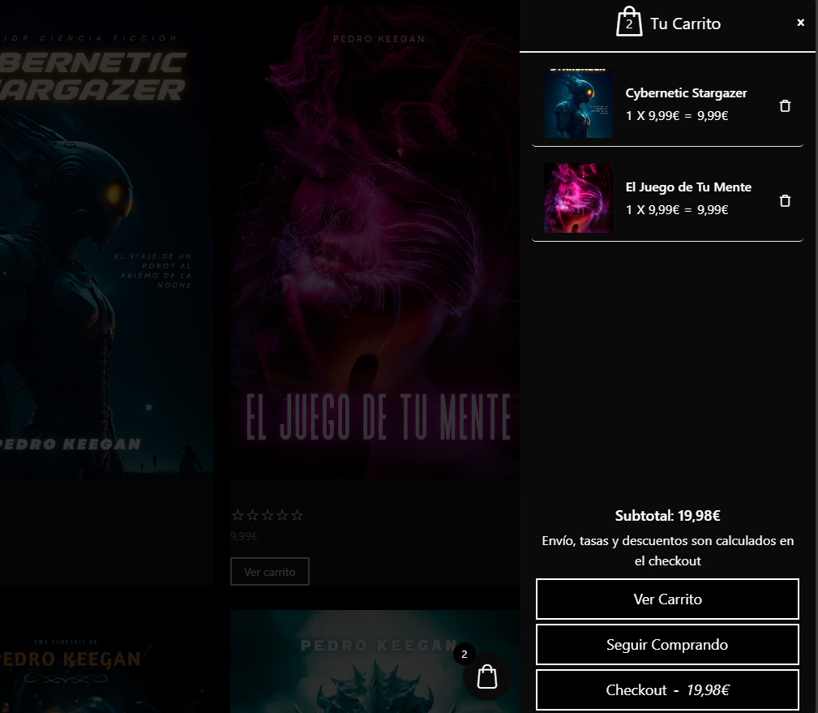Viewport: 818px width, 713px height.
Task: Delete El Juego de Tu Mente with trash icon
Action: [784, 200]
